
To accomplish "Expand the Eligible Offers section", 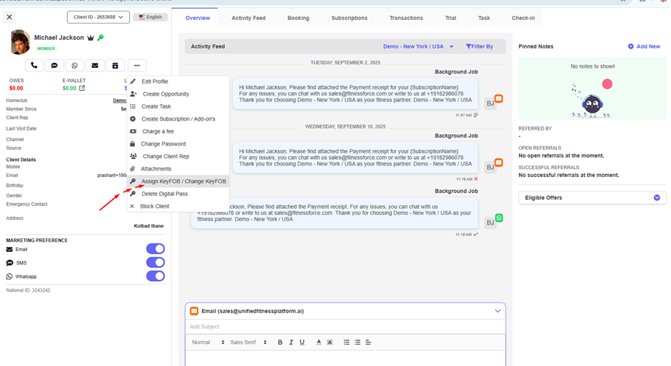I will pos(592,198).
